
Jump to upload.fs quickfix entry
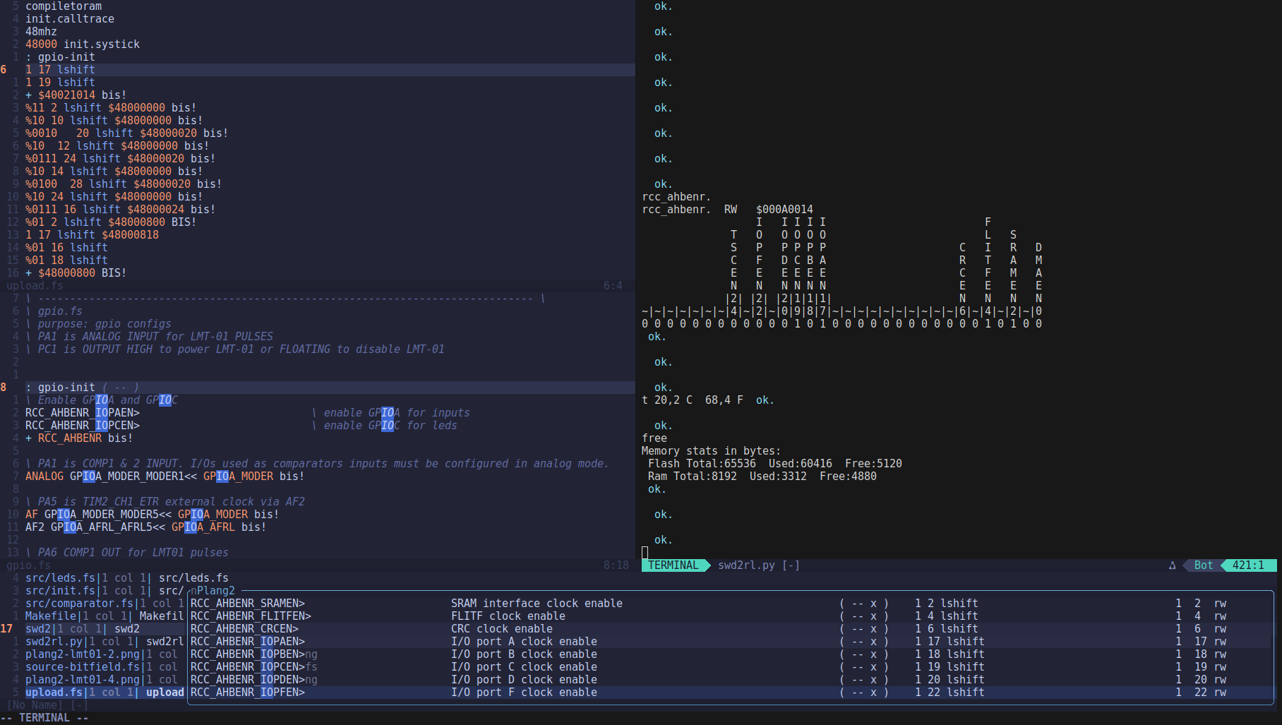point(54,693)
